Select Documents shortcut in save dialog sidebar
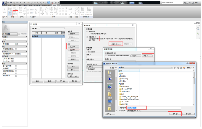The height and width of the screenshot is (129, 202). pos(110,74)
